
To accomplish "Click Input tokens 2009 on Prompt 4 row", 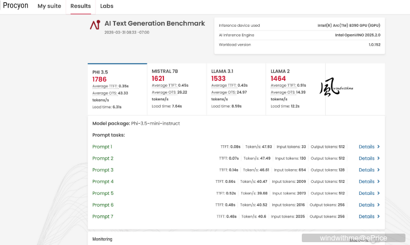I will pyautogui.click(x=289, y=182).
